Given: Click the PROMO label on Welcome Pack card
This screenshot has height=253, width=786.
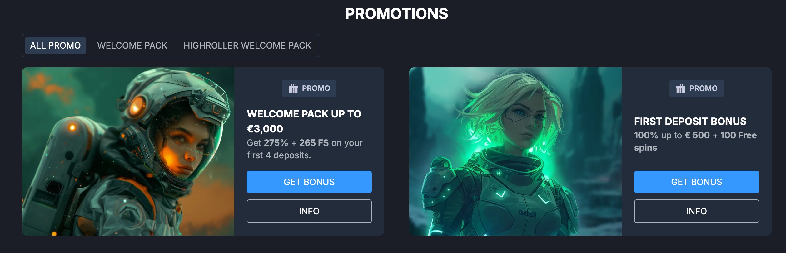Looking at the screenshot, I should click(316, 88).
